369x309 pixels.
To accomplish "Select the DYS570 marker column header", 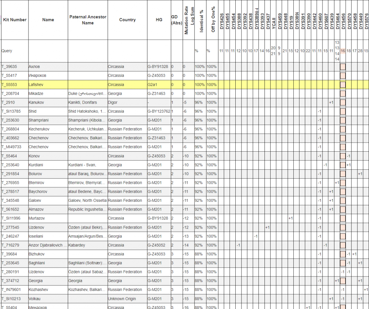I will (349, 21).
